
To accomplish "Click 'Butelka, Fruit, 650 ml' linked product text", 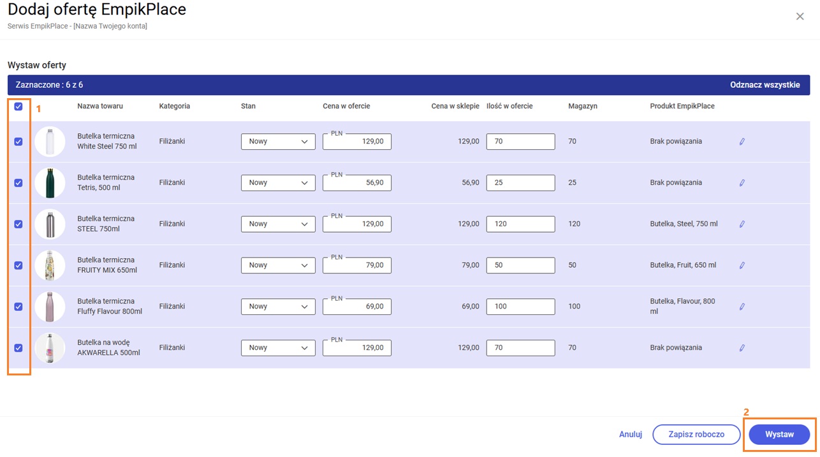I will pyautogui.click(x=683, y=265).
